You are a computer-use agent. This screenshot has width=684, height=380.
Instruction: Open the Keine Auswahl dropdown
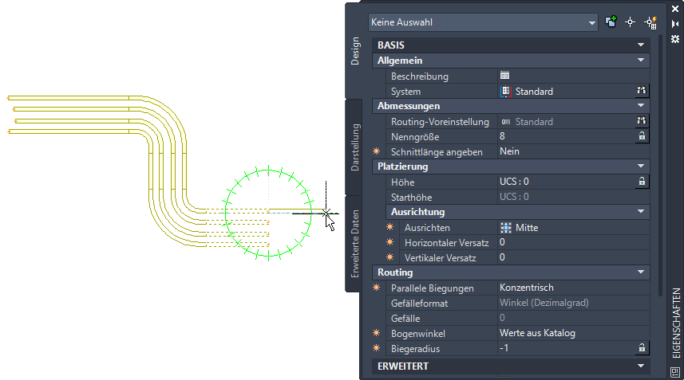pyautogui.click(x=592, y=22)
